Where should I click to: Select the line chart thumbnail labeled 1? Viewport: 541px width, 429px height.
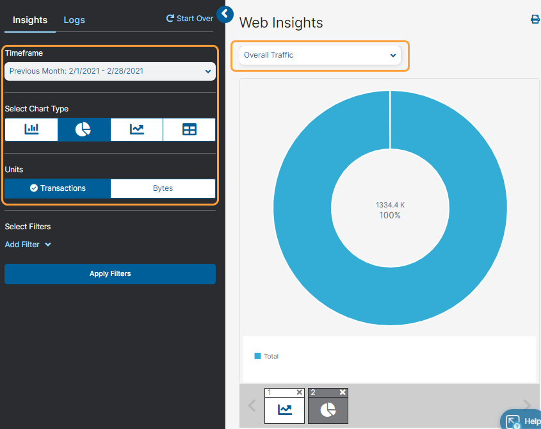[284, 409]
